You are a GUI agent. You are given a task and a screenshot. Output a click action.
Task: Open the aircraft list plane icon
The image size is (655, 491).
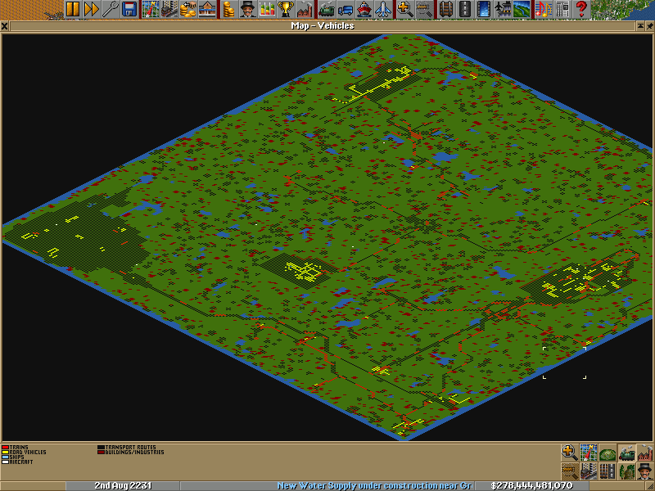click(382, 9)
